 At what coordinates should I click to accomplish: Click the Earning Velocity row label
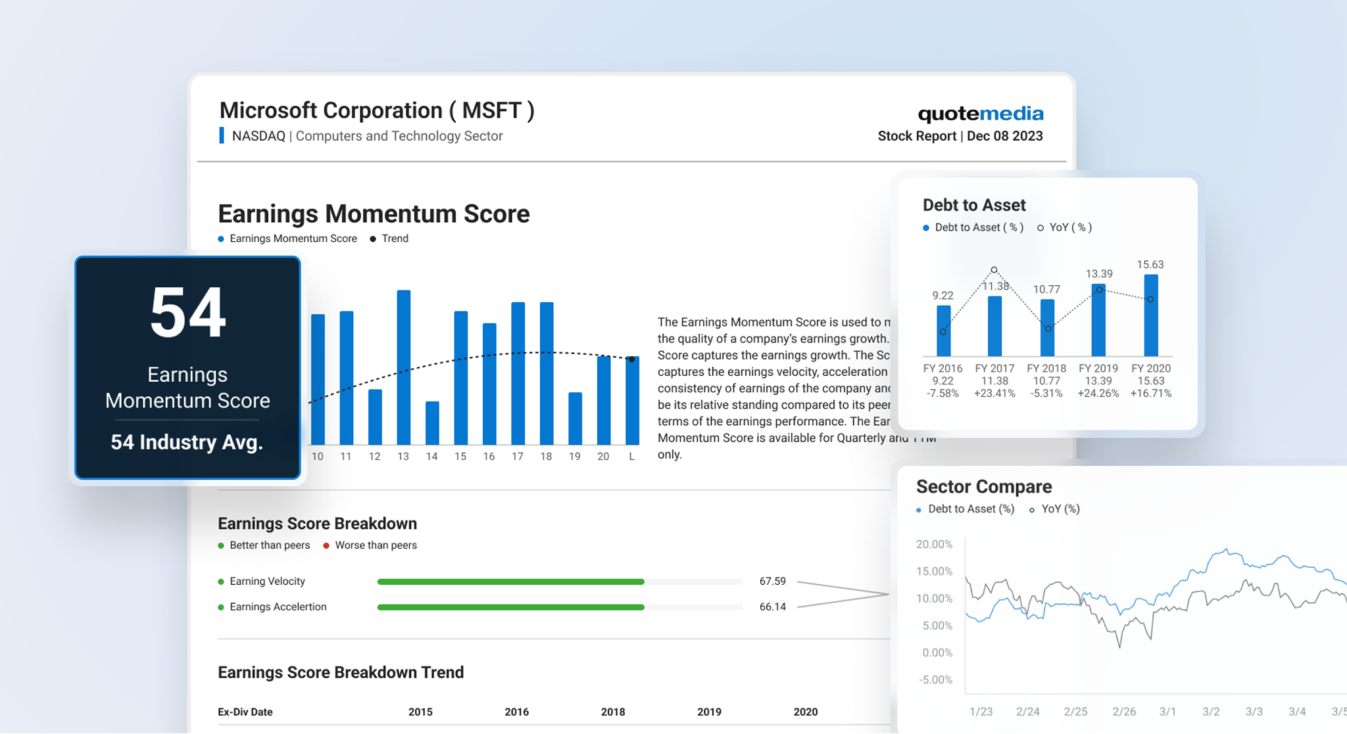click(x=262, y=582)
